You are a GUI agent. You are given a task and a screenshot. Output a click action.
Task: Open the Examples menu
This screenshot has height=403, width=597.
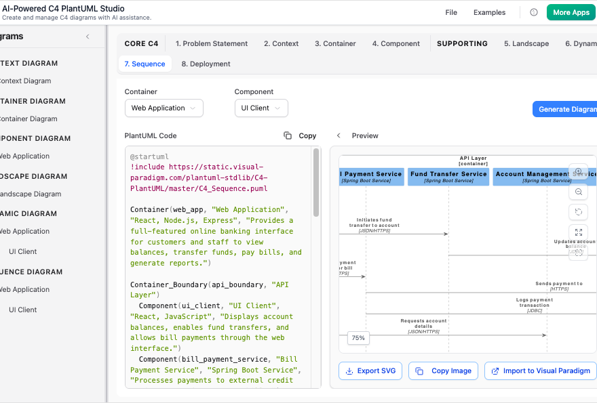[x=489, y=12]
